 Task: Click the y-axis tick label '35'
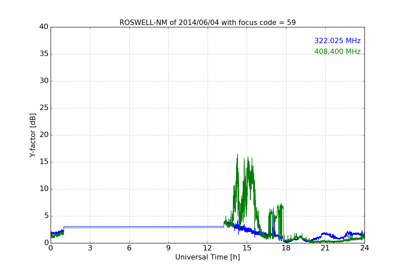[44, 54]
